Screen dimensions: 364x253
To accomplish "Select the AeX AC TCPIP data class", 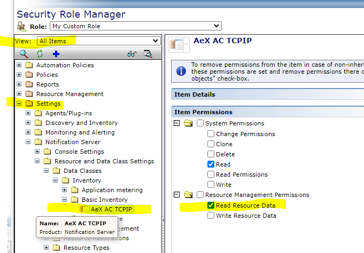I will (112, 209).
